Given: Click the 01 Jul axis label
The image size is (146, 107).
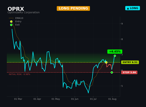Looking at the screenshot, I should click(x=93, y=99).
